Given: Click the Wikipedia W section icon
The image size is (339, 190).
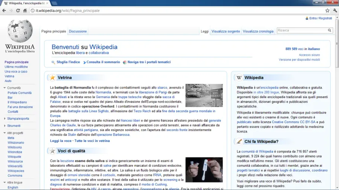Looking at the screenshot, I should pyautogui.click(x=239, y=78).
